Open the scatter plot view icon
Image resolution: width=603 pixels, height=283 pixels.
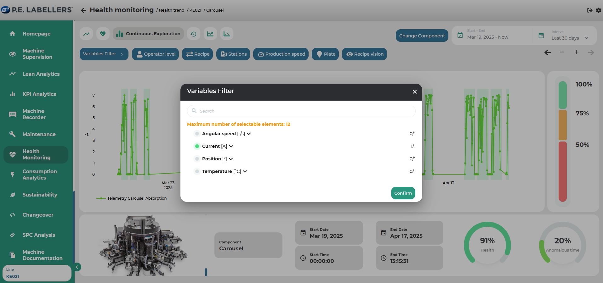pyautogui.click(x=227, y=34)
